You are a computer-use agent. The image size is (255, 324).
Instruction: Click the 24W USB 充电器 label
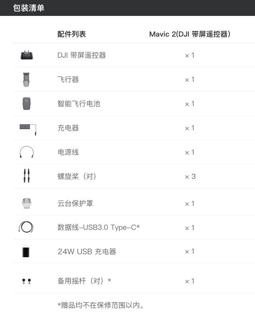[x=87, y=252]
